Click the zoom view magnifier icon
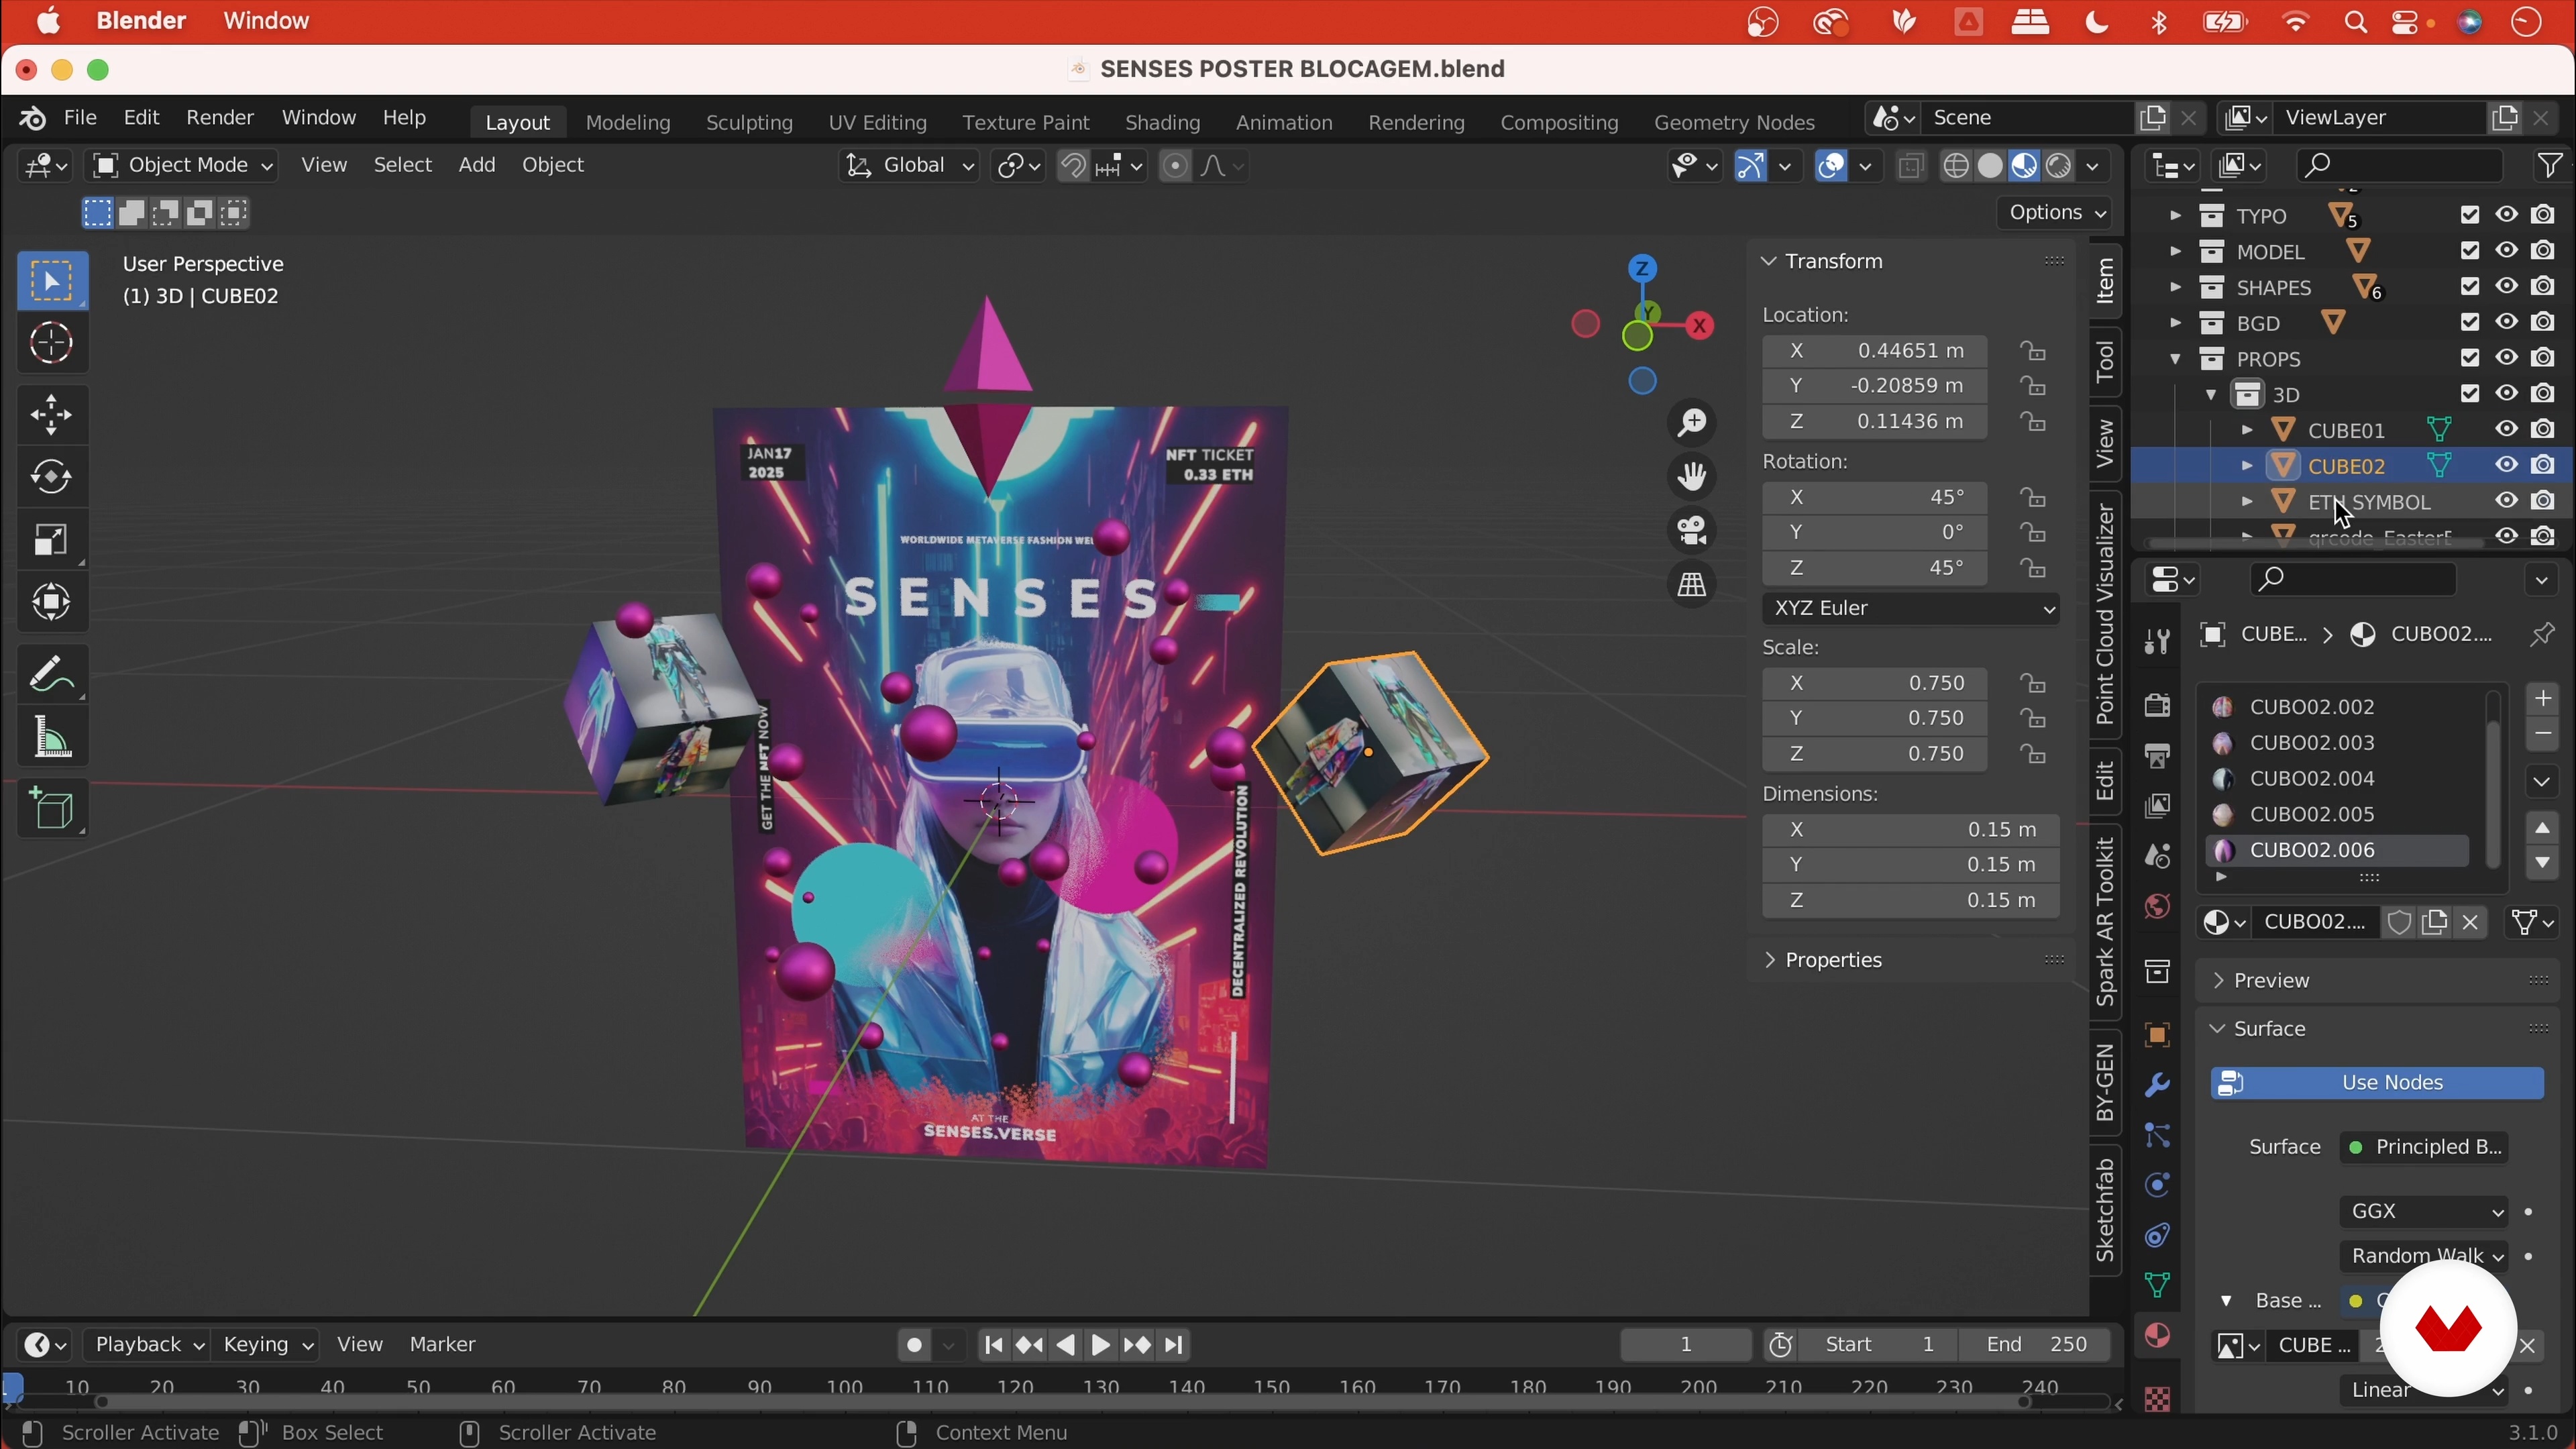2576x1449 pixels. [x=1692, y=424]
